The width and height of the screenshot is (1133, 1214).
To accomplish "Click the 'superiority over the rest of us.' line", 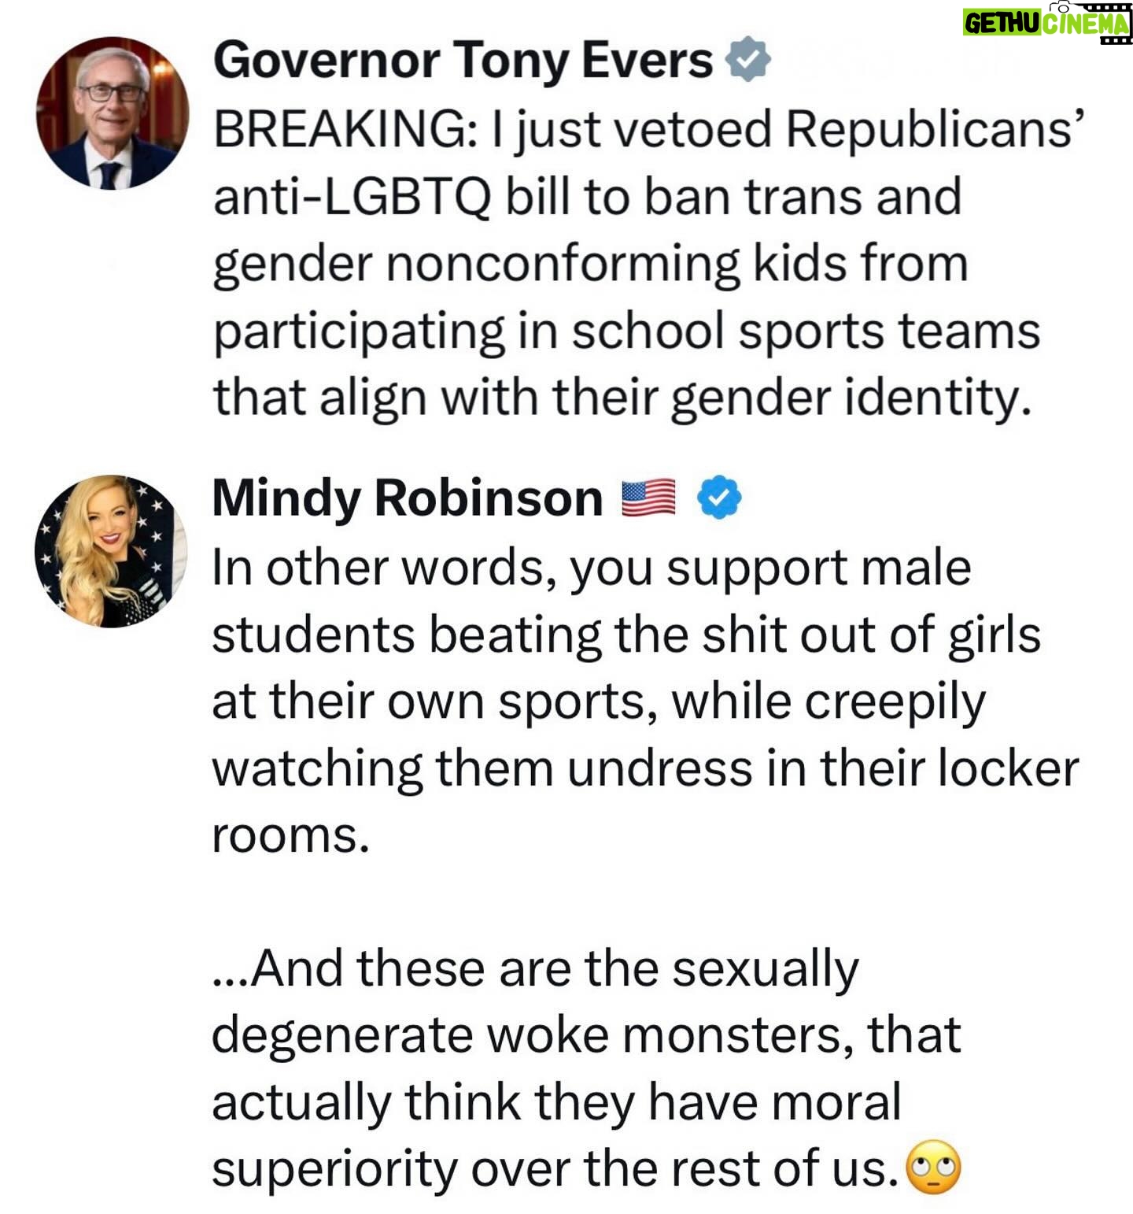I will coord(555,1168).
